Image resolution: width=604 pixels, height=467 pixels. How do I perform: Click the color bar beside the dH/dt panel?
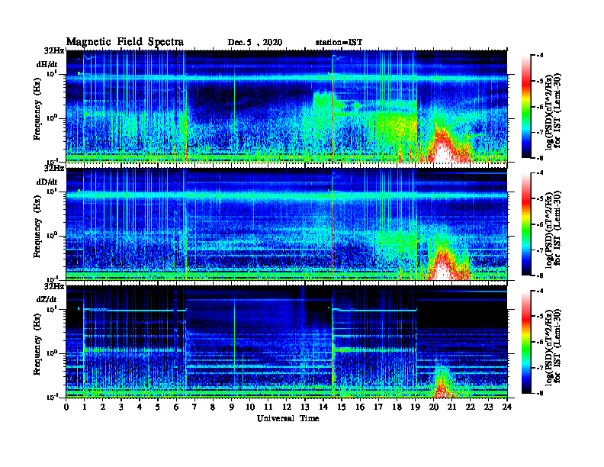pos(526,107)
